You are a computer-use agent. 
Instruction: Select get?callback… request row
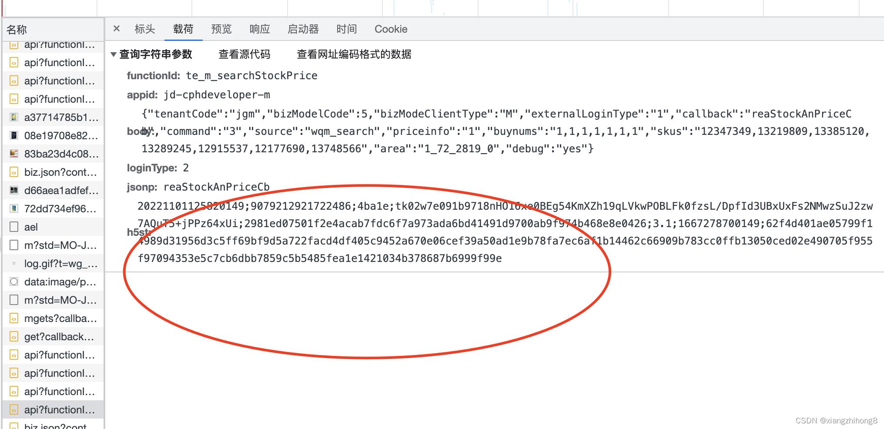53,337
